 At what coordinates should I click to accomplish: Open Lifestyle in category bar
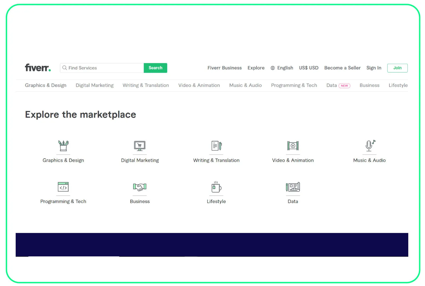click(x=398, y=85)
